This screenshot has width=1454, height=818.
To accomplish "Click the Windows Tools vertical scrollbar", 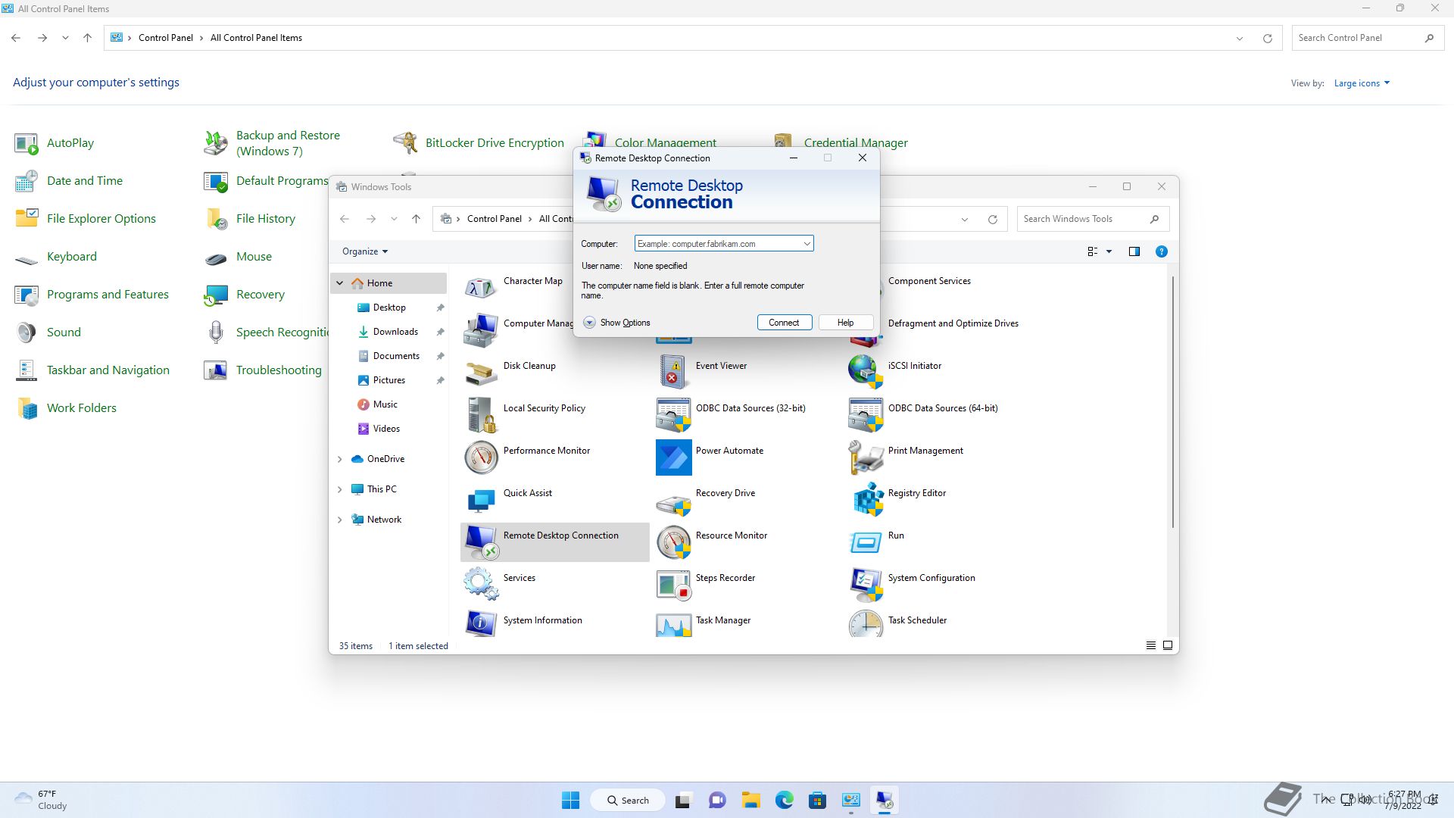I will coord(1172,401).
